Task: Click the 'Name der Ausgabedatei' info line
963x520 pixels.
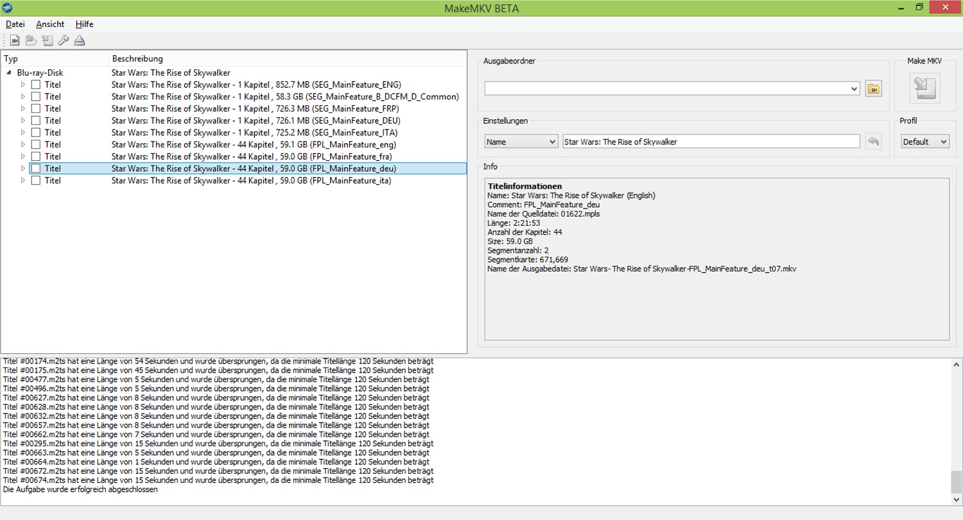Action: [x=642, y=269]
